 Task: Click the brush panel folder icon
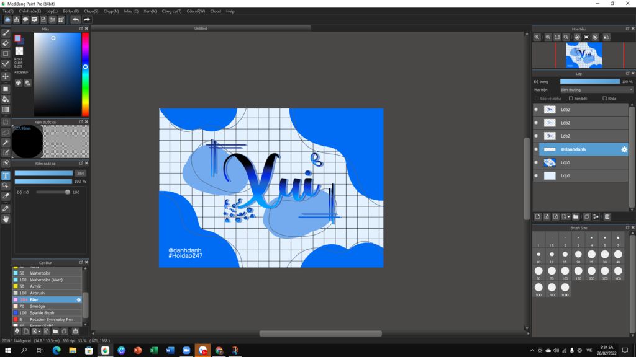(x=55, y=331)
